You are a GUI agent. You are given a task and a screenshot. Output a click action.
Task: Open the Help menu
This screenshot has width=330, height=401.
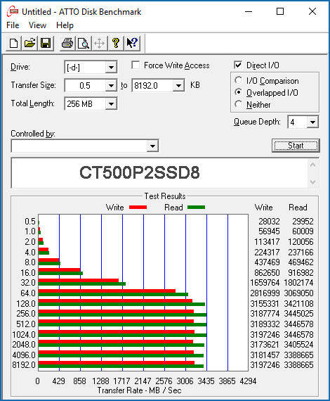(65, 25)
